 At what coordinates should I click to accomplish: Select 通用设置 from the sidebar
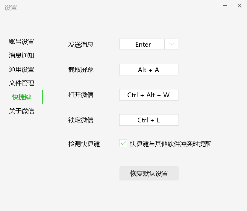pos(21,69)
